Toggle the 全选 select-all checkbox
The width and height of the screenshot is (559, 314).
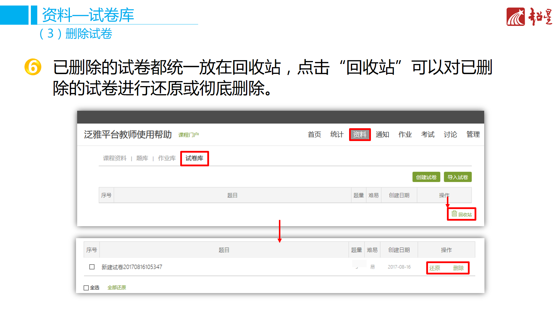tap(86, 288)
